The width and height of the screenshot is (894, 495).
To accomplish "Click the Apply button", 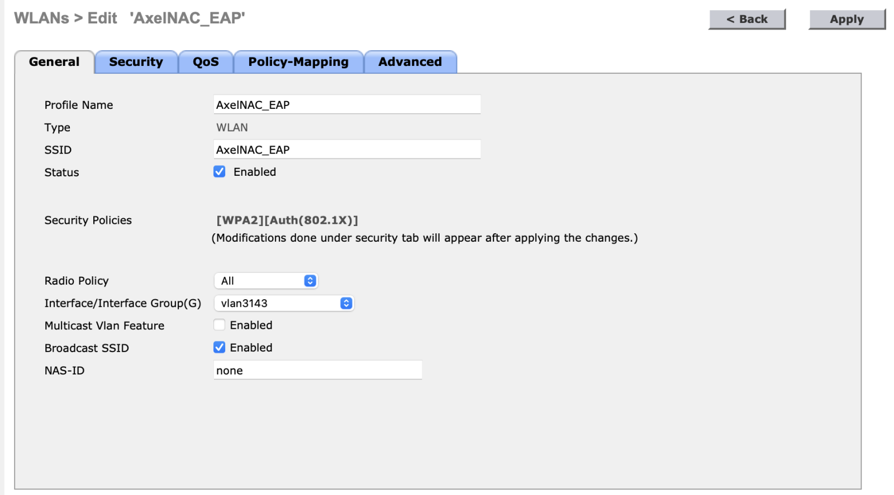I will click(x=847, y=19).
